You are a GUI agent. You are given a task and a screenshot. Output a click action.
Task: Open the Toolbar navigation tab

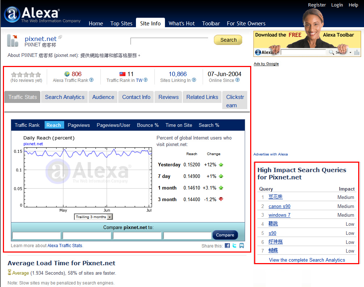211,24
